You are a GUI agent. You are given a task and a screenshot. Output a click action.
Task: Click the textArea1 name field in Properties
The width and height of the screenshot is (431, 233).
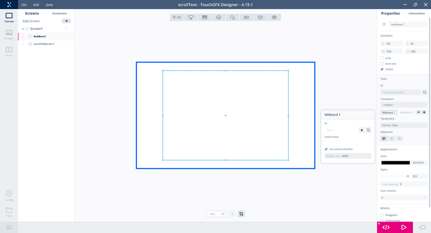[408, 25]
